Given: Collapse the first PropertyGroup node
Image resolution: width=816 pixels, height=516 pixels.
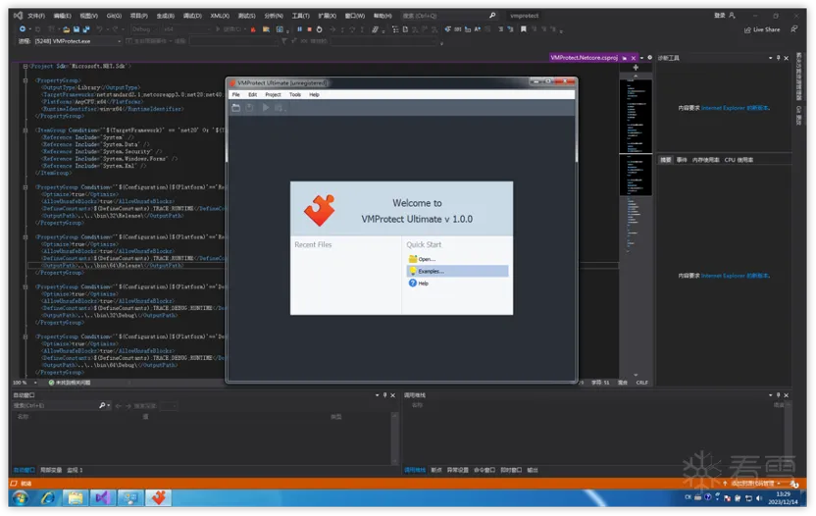Looking at the screenshot, I should click(x=25, y=80).
